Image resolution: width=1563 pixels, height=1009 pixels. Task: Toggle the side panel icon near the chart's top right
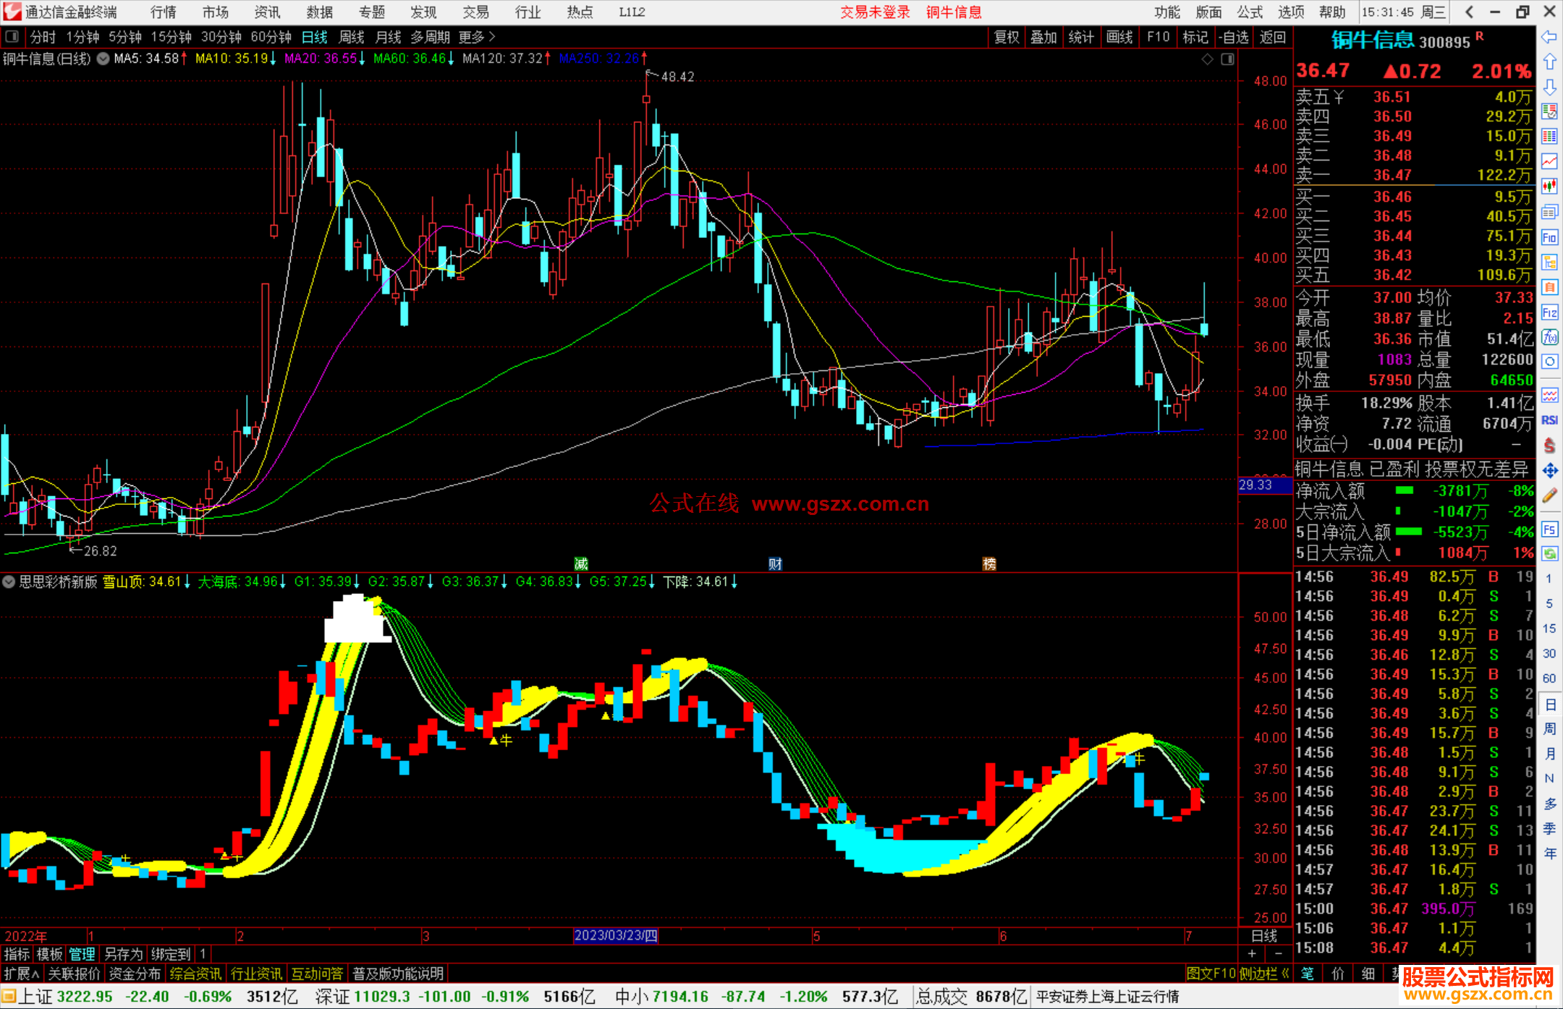[x=1227, y=59]
